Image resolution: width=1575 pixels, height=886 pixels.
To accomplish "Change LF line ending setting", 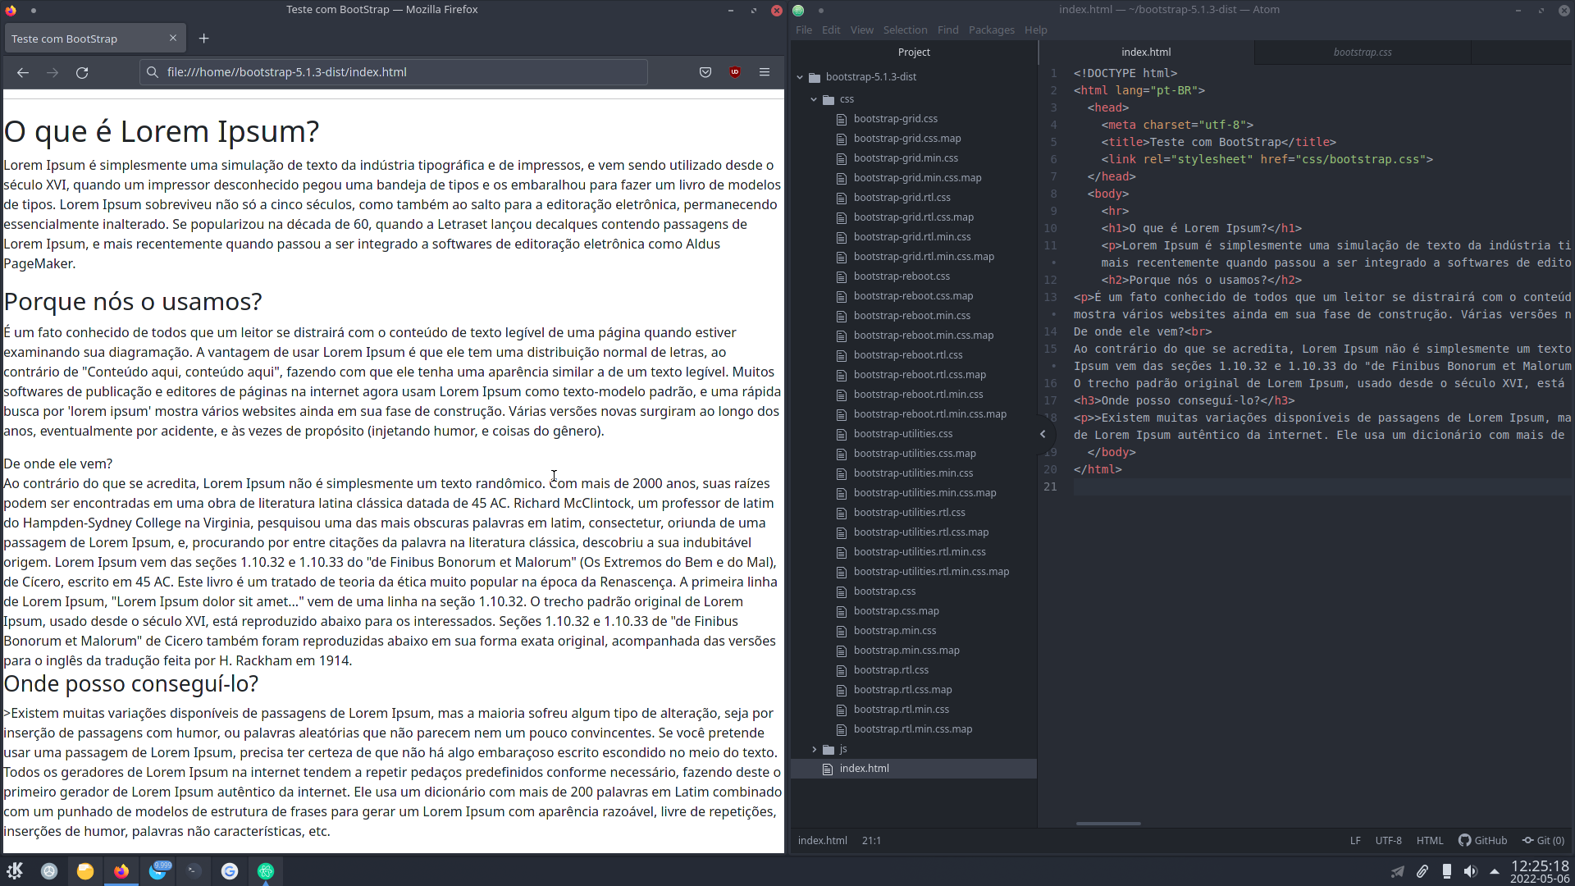I will click(1355, 841).
